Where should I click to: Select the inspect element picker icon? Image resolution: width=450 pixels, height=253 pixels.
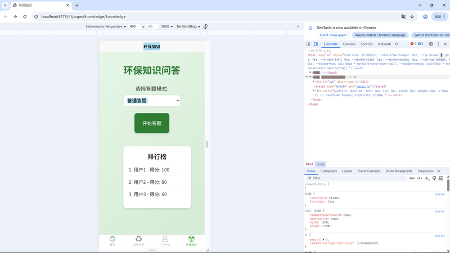click(308, 44)
